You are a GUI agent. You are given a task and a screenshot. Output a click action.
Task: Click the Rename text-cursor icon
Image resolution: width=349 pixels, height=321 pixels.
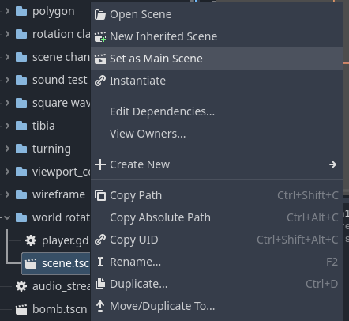[x=100, y=262]
